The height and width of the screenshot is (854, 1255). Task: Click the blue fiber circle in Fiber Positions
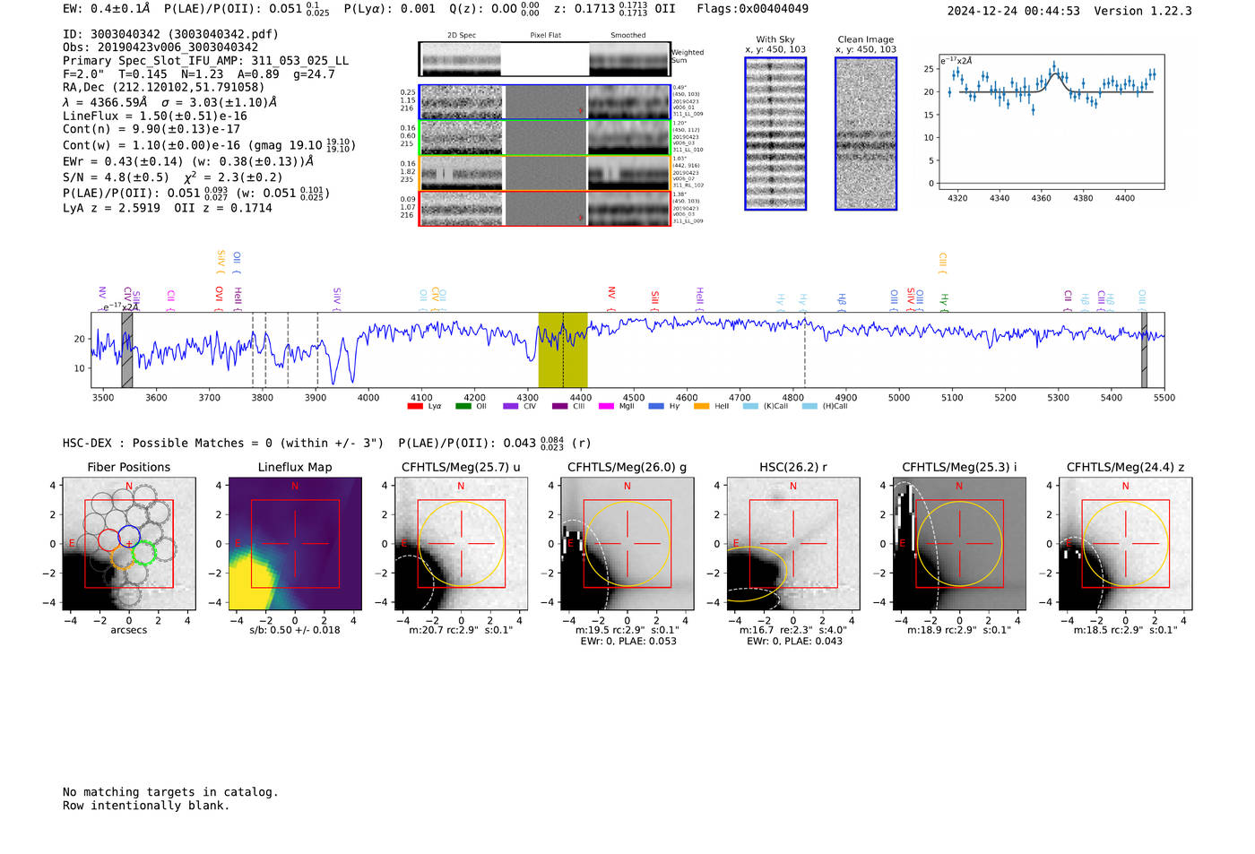pos(128,538)
